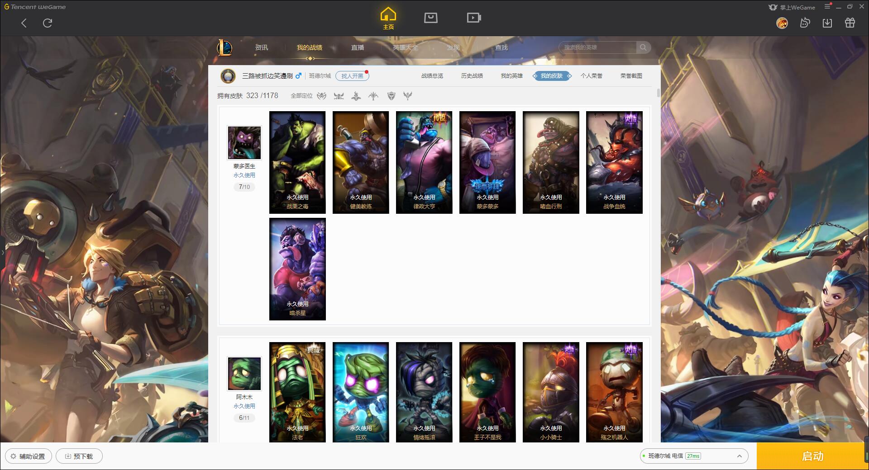869x470 pixels.
Task: Expand the left edge sidebar arrow
Action: tap(2, 252)
